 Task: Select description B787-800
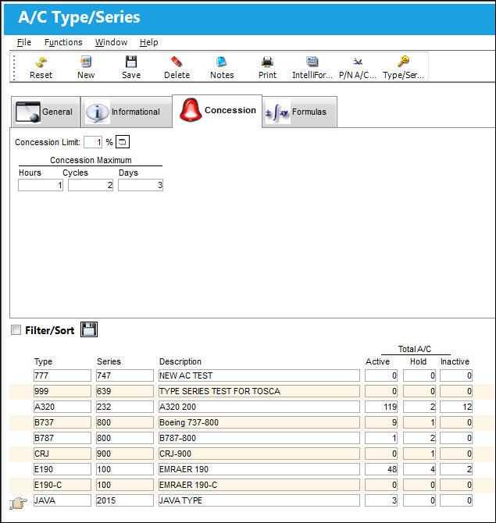pyautogui.click(x=259, y=438)
